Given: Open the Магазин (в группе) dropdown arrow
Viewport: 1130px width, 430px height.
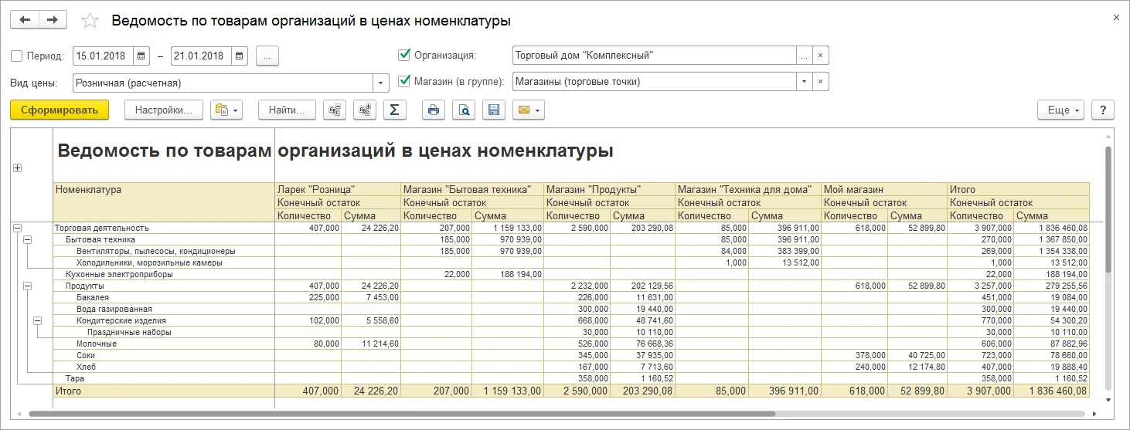Looking at the screenshot, I should point(805,82).
